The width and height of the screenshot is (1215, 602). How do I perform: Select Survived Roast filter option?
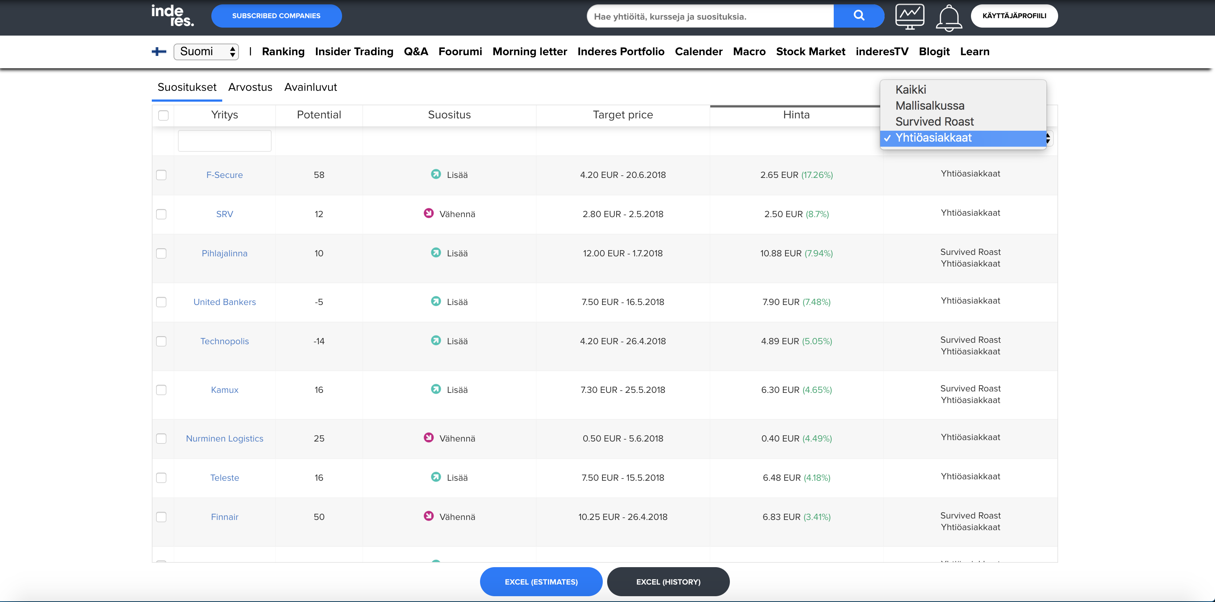pyautogui.click(x=934, y=122)
